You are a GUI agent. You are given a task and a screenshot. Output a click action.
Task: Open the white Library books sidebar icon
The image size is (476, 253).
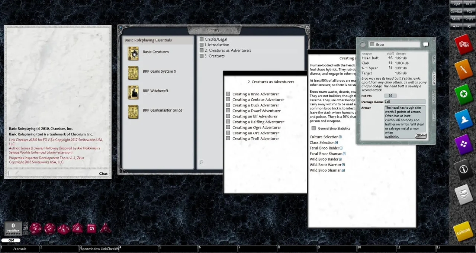pyautogui.click(x=463, y=194)
